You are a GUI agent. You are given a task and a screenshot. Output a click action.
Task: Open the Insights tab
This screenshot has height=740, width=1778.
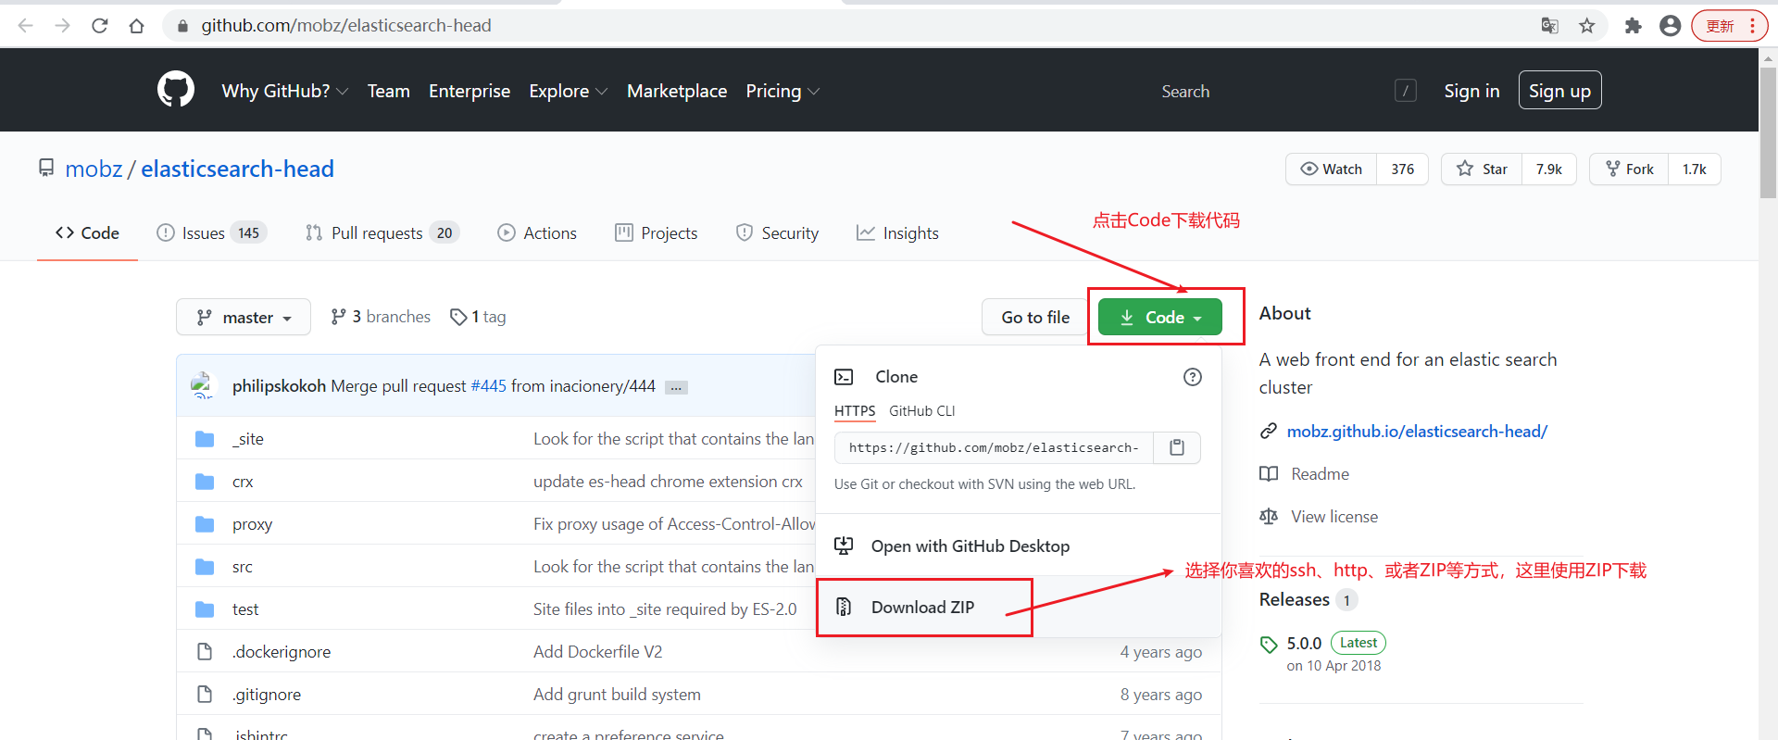click(x=898, y=233)
